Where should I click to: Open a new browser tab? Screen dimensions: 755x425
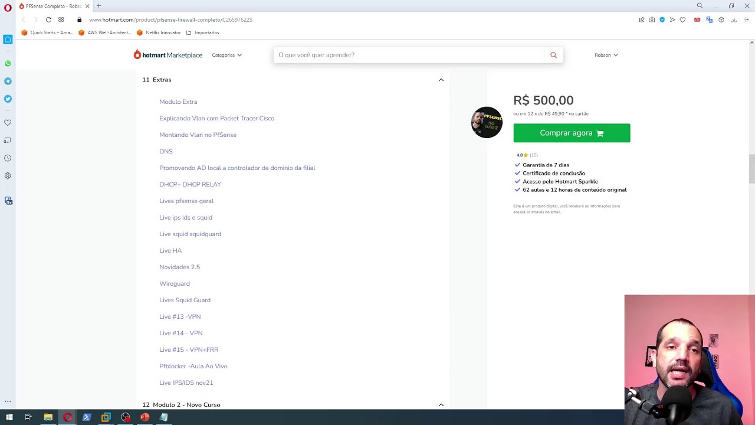[x=99, y=6]
